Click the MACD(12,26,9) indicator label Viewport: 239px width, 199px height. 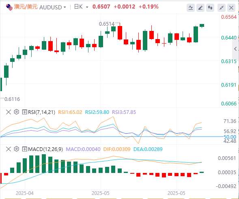tap(45, 149)
